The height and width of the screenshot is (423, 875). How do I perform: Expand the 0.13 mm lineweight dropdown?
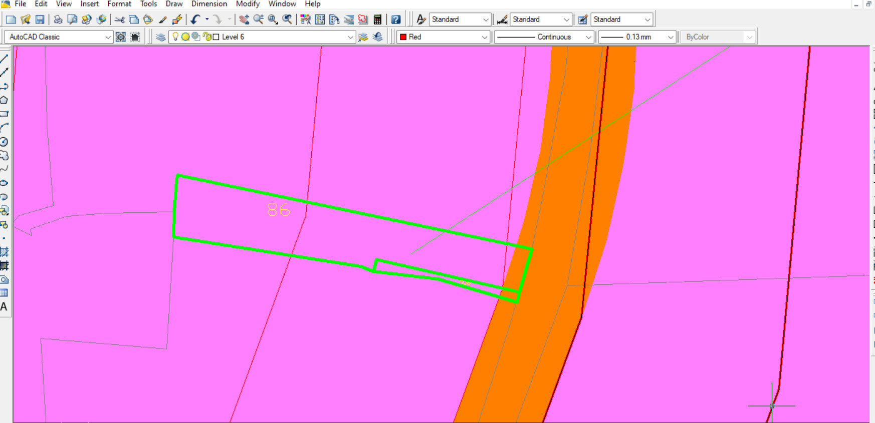(670, 37)
